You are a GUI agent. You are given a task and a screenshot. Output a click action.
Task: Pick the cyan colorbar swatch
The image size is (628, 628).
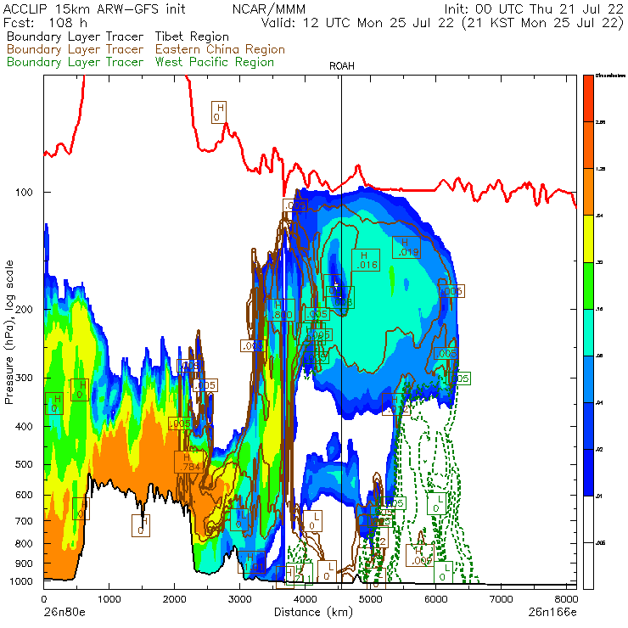tap(588, 333)
